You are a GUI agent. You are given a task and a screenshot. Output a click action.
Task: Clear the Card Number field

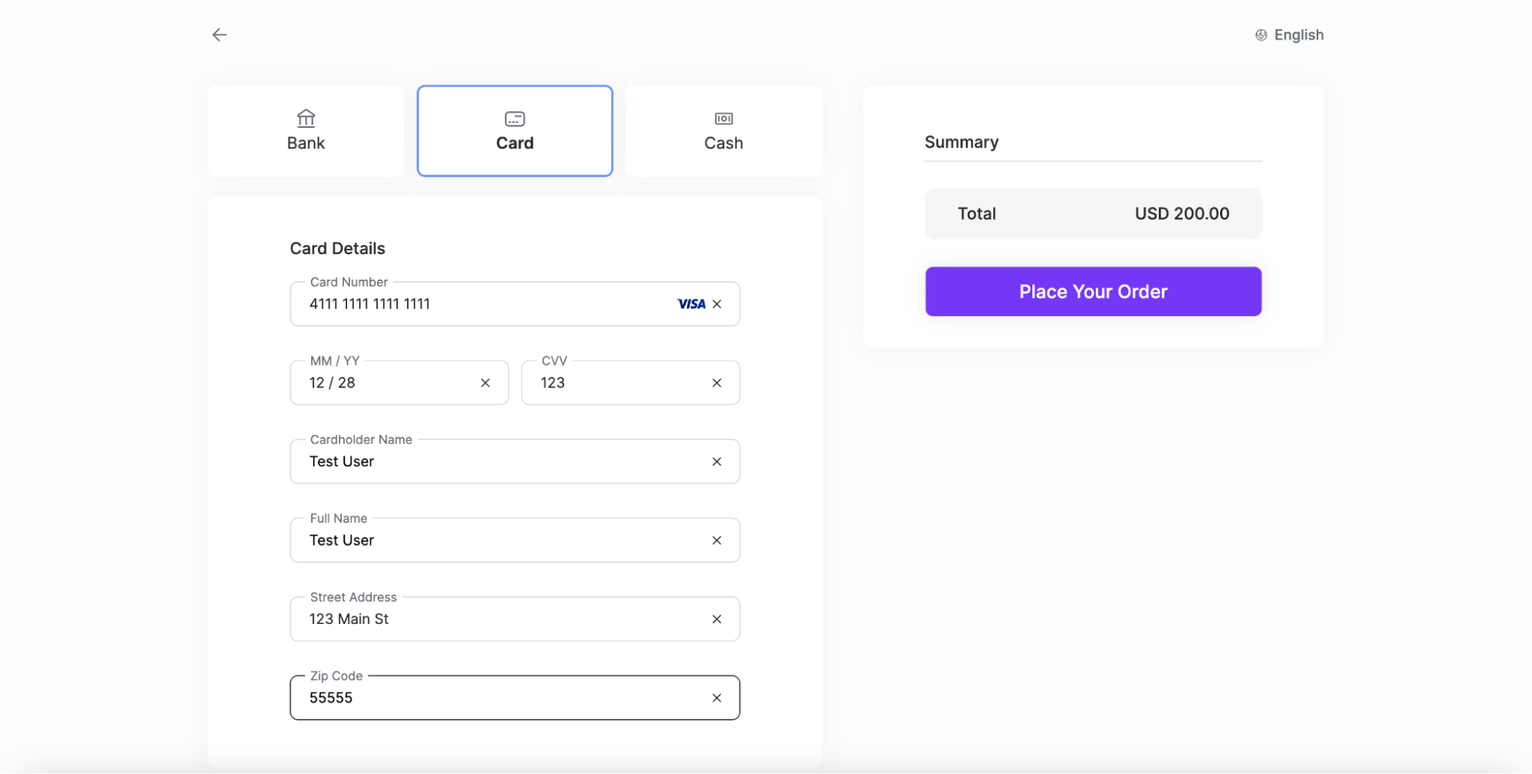pyautogui.click(x=717, y=304)
